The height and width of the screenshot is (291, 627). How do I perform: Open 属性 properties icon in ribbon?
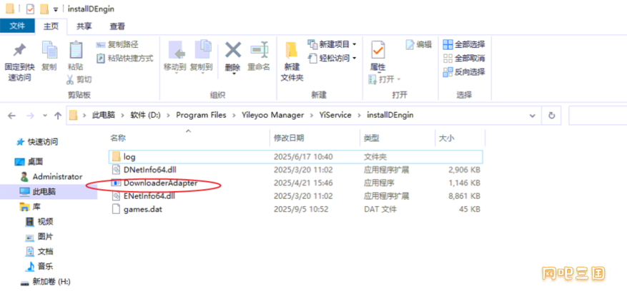pos(377,51)
